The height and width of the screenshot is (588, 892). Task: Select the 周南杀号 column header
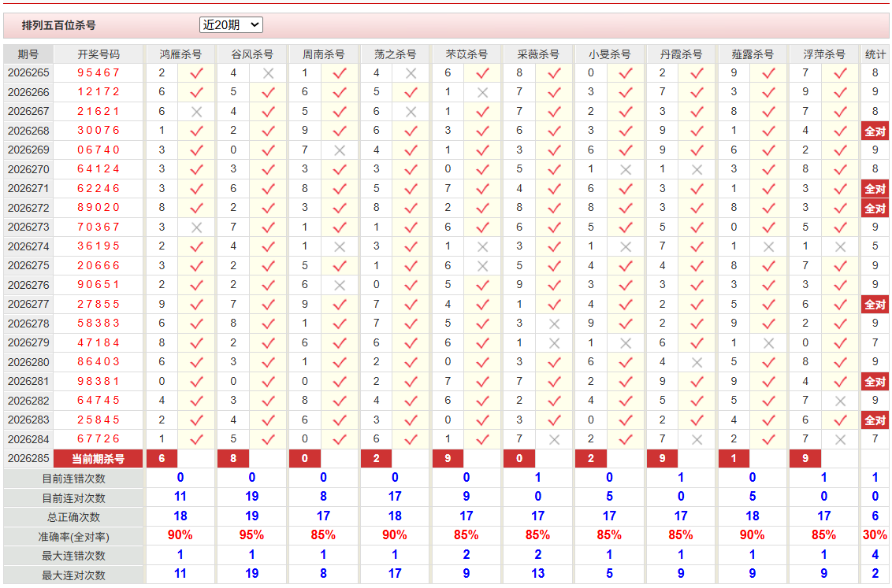[x=323, y=54]
